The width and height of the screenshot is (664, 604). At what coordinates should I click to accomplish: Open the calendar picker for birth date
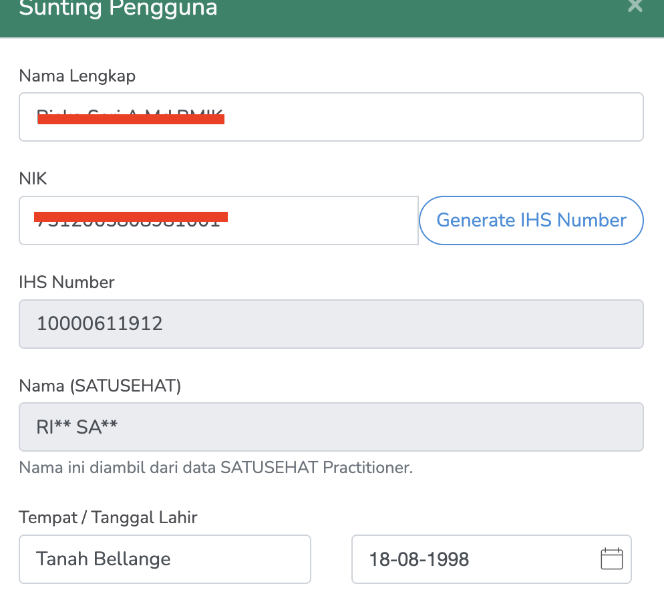coord(611,559)
